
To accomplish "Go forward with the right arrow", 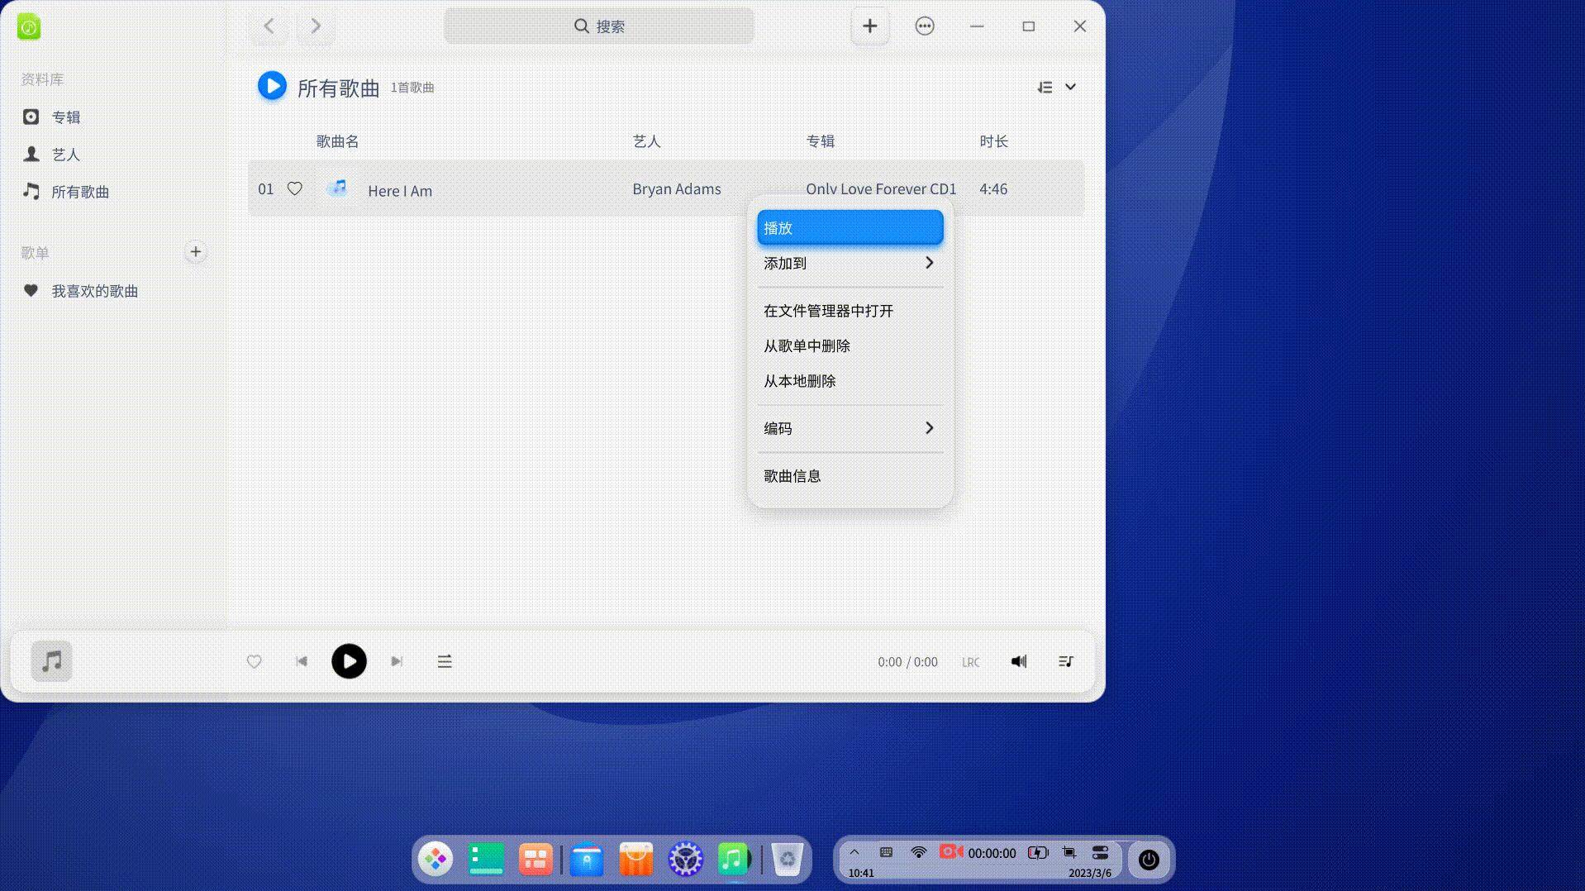I will tap(316, 26).
